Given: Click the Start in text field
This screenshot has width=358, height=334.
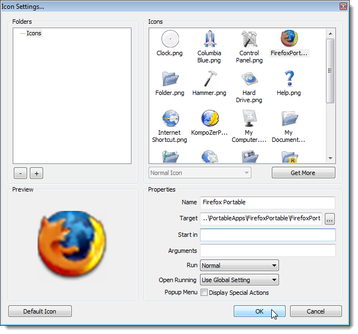Looking at the screenshot, I should 268,235.
